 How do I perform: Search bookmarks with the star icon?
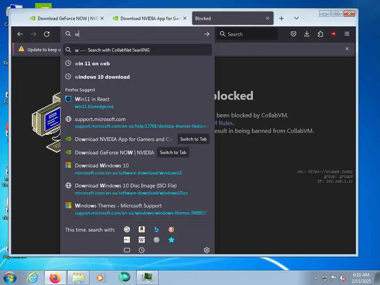171,240
